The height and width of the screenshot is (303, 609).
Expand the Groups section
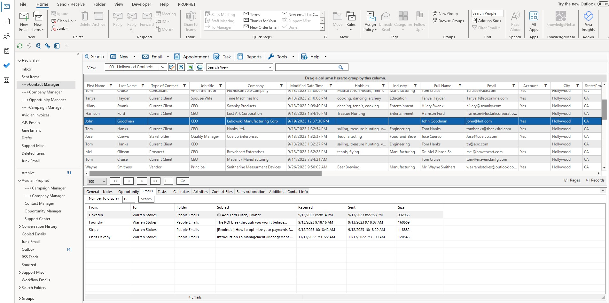click(x=20, y=299)
